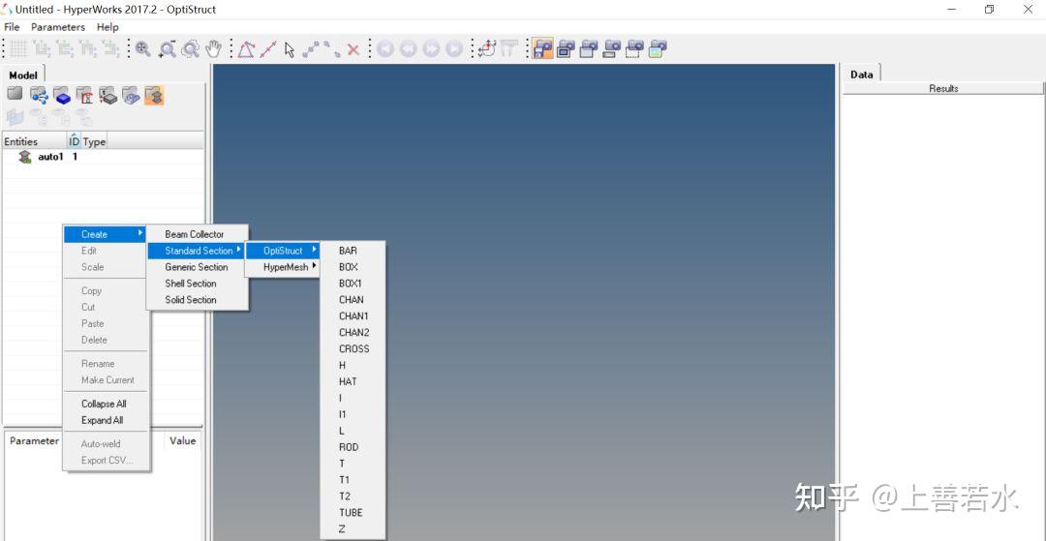The width and height of the screenshot is (1046, 541).
Task: Expand the Standard Section submenu
Action: pyautogui.click(x=198, y=251)
